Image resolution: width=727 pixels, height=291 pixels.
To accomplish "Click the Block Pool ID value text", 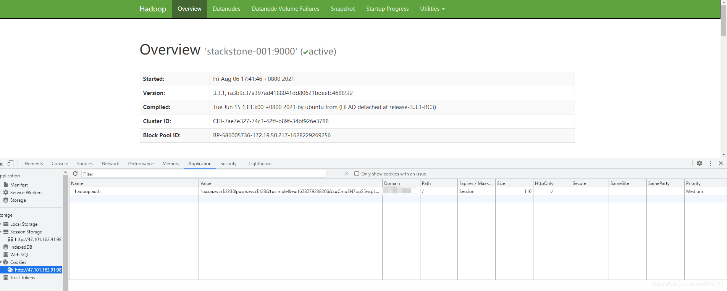I will click(272, 135).
